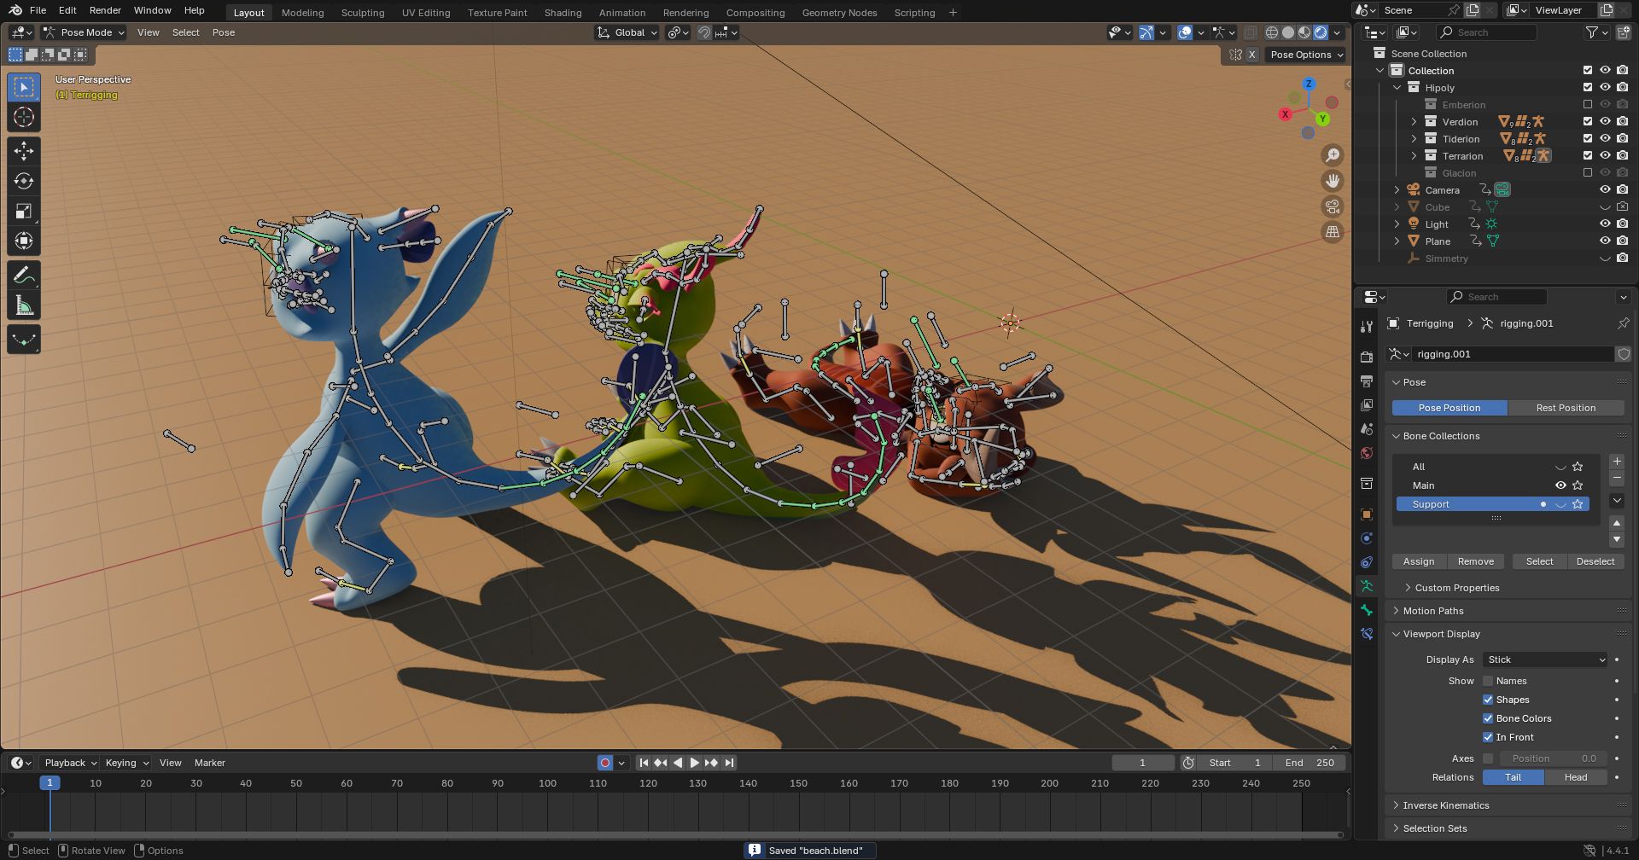Open the Render properties tab icon
1639x860 pixels.
coord(1367,357)
